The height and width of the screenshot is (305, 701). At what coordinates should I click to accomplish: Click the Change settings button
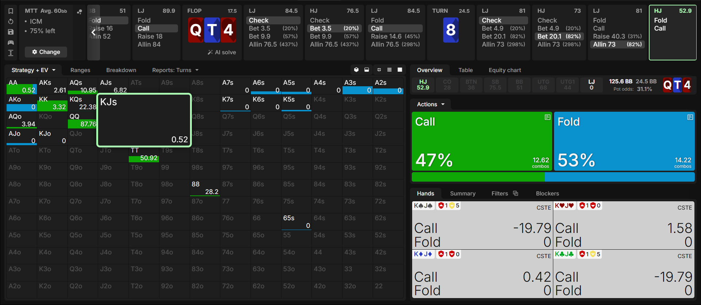(46, 52)
